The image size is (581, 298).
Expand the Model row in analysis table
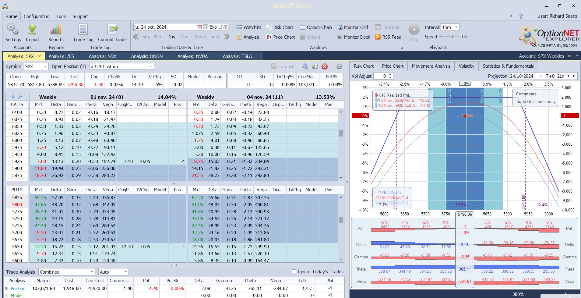(x=6, y=295)
